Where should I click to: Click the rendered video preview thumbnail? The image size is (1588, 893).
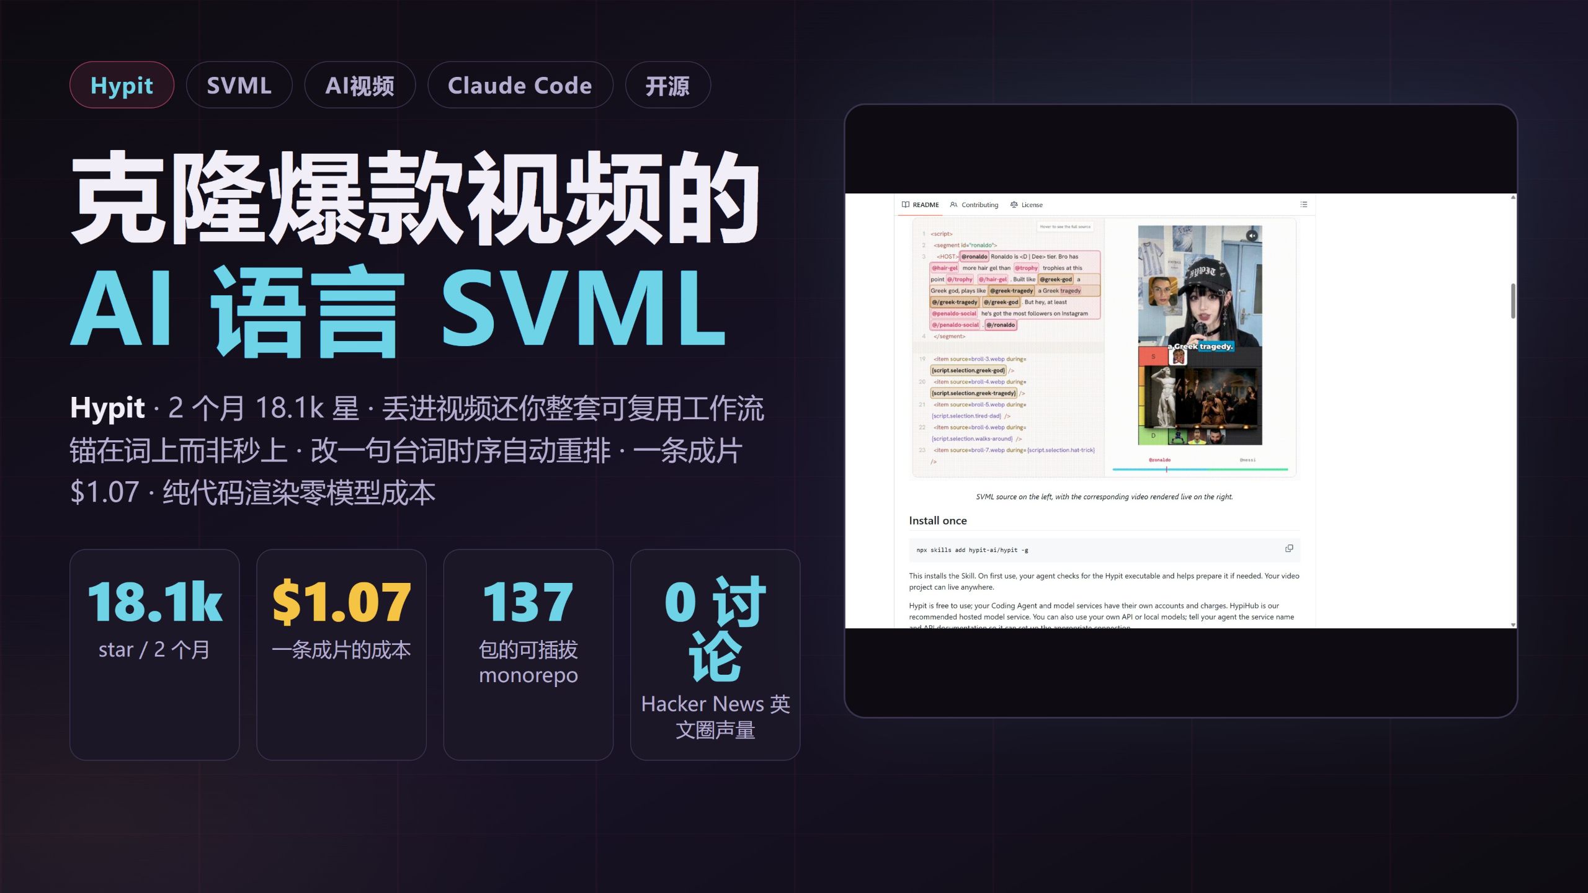tap(1200, 335)
